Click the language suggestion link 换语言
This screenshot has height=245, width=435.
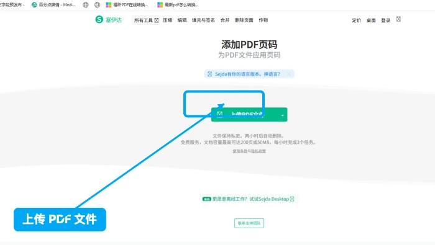tap(272, 74)
